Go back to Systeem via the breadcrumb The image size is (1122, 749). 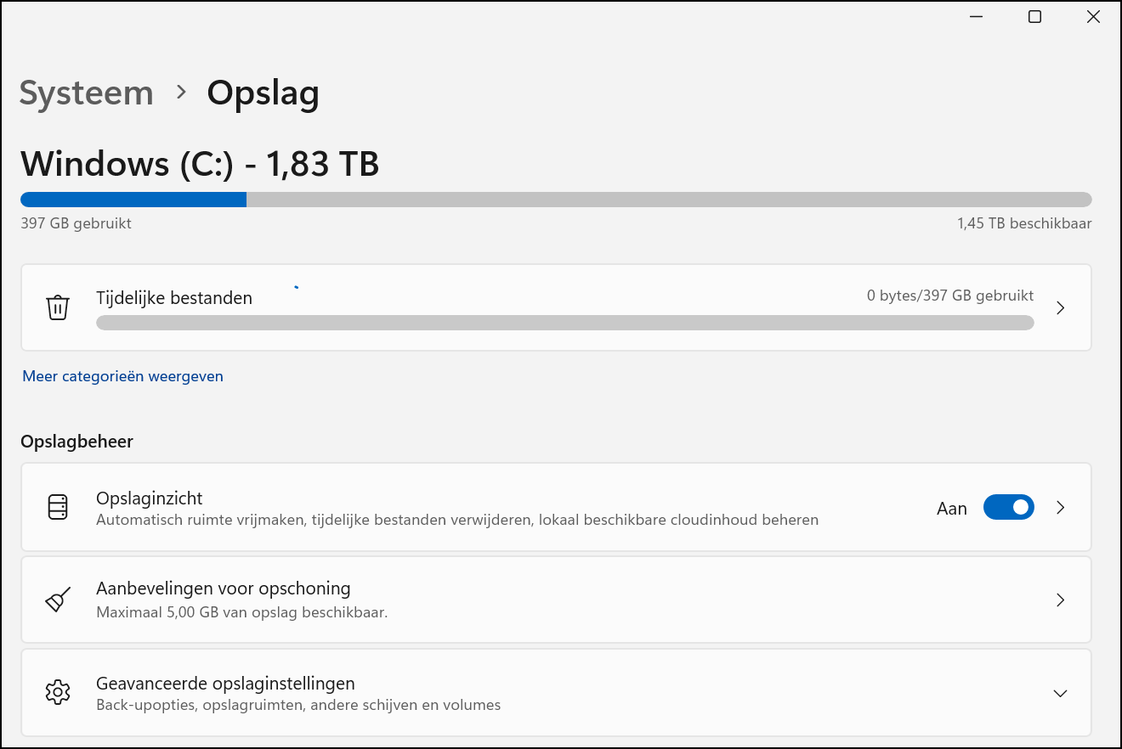click(x=86, y=93)
